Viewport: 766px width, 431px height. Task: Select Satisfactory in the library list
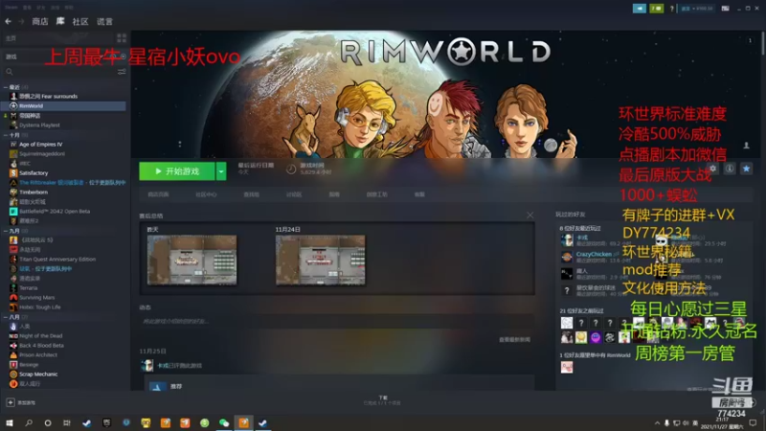(34, 173)
